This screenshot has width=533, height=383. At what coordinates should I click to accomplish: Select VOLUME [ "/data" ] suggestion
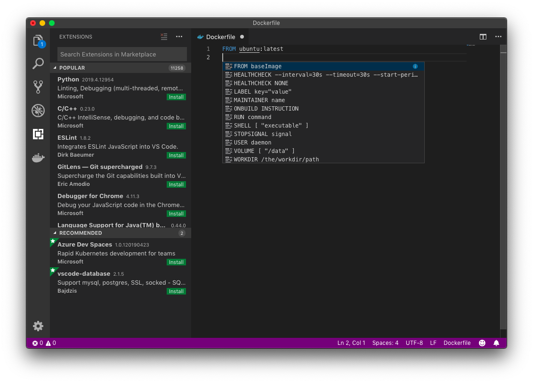pyautogui.click(x=323, y=151)
